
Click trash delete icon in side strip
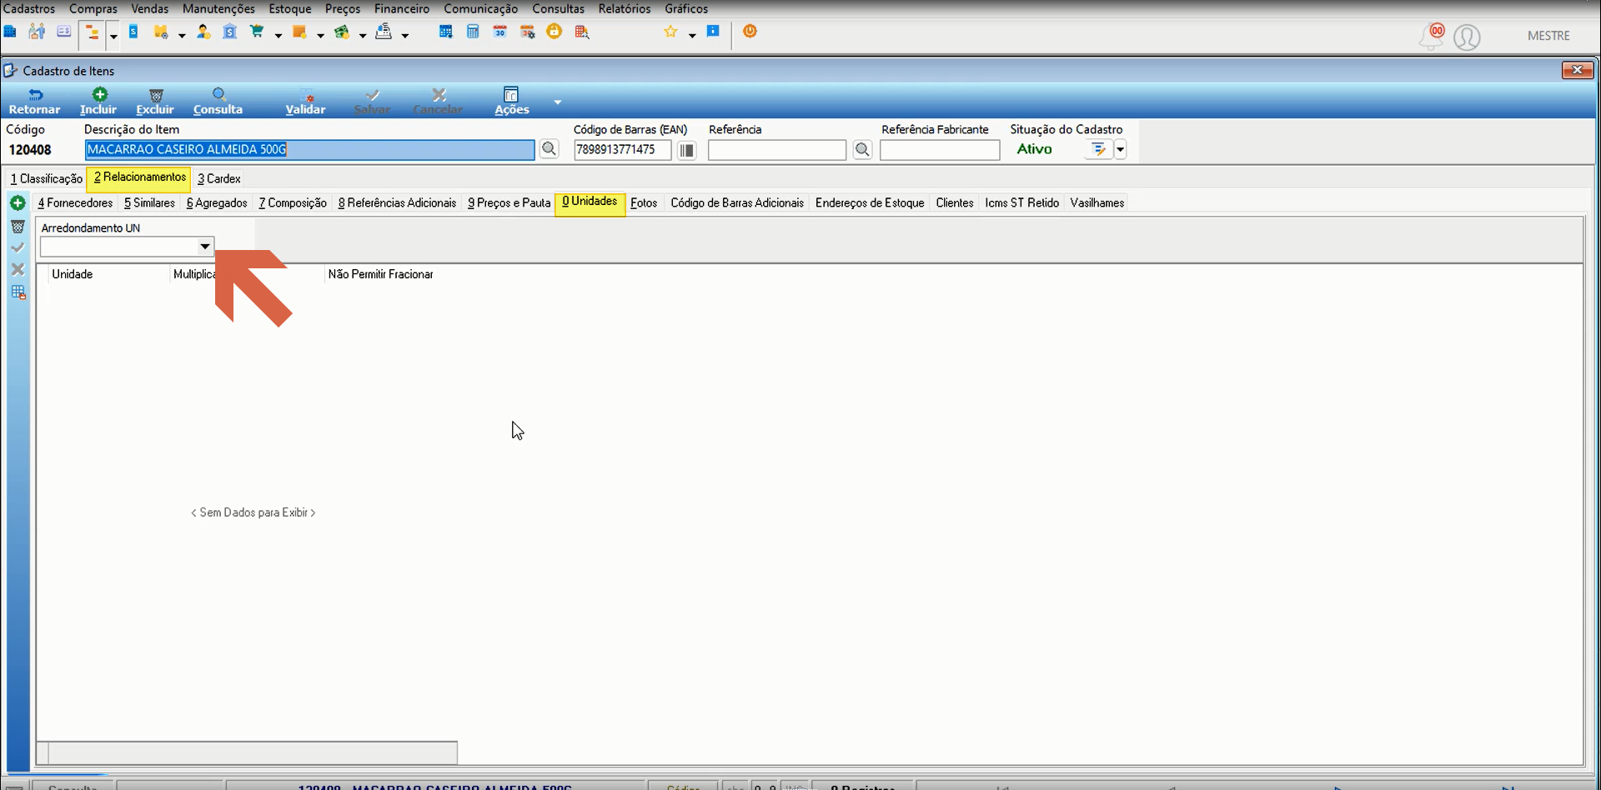point(18,226)
